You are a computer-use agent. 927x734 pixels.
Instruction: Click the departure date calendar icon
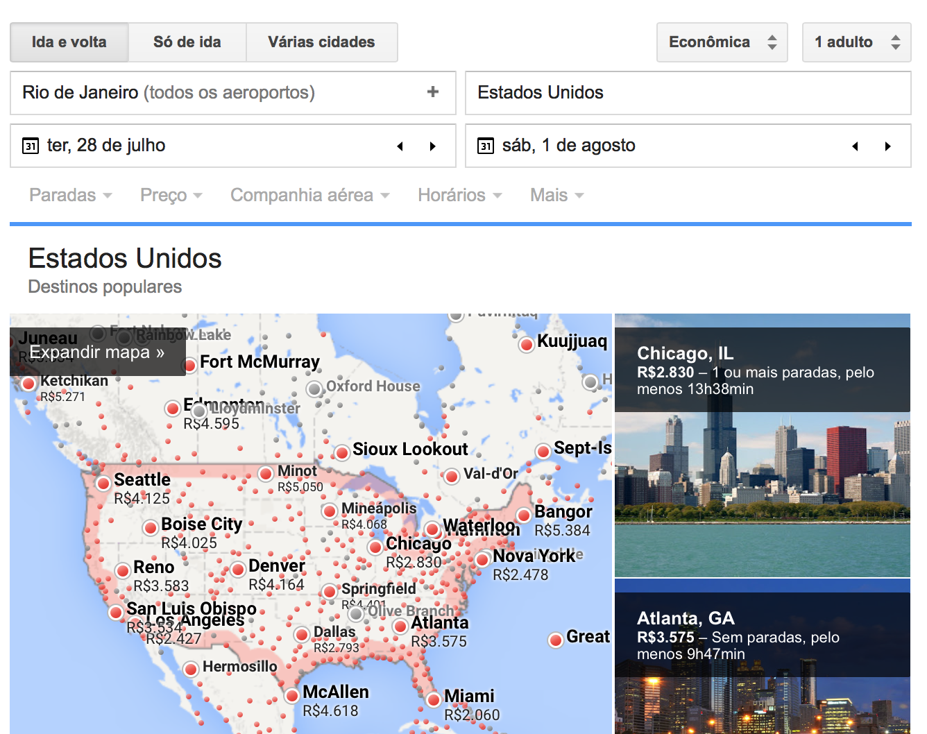click(x=31, y=146)
